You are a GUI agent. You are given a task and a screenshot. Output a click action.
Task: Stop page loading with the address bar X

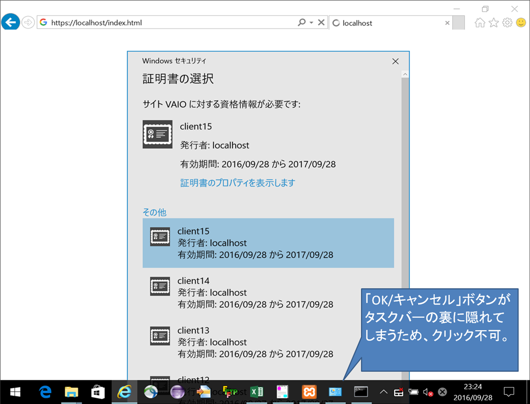[321, 23]
